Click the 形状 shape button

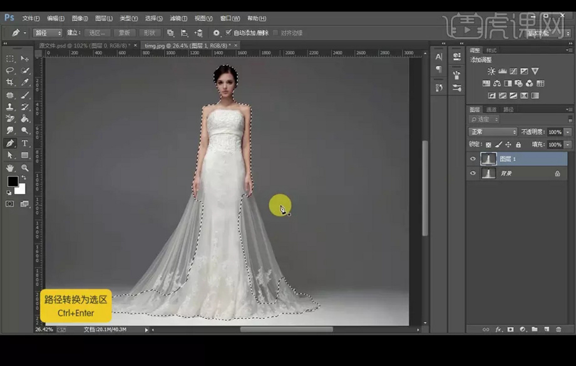click(150, 33)
